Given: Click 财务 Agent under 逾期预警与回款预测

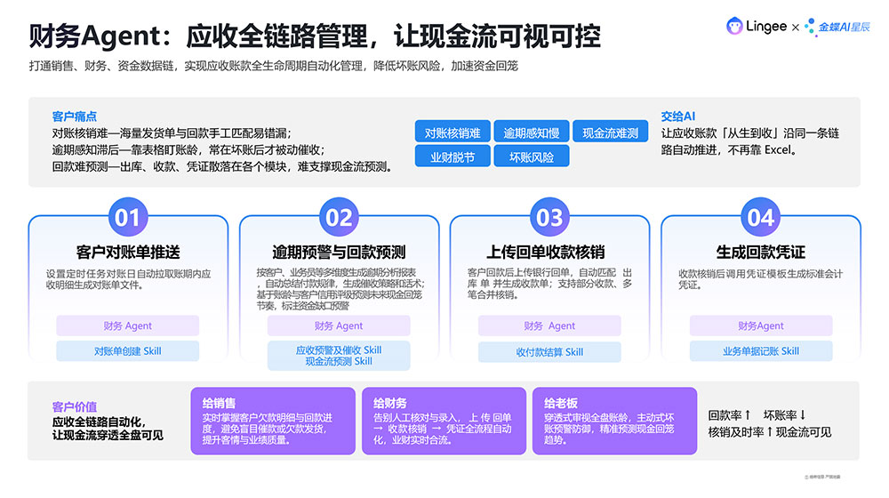Looking at the screenshot, I should (x=339, y=325).
